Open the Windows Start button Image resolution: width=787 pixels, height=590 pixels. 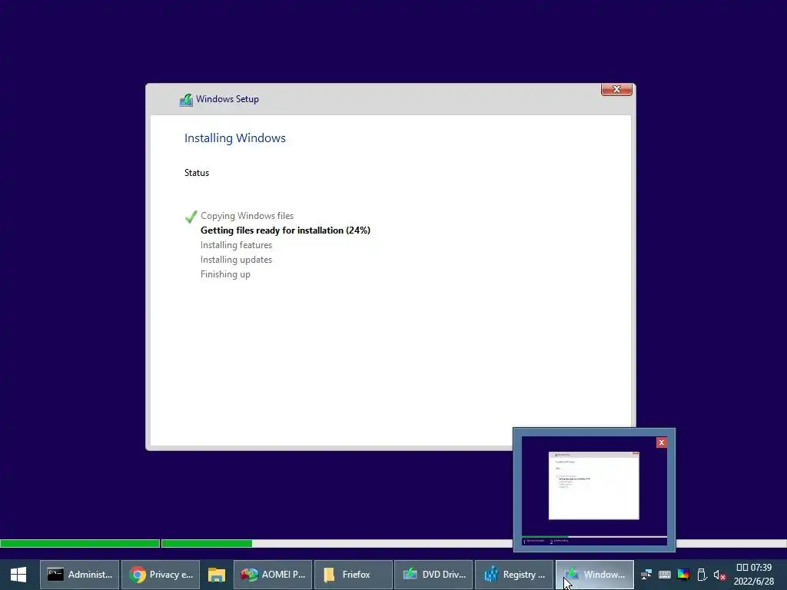[x=18, y=575]
